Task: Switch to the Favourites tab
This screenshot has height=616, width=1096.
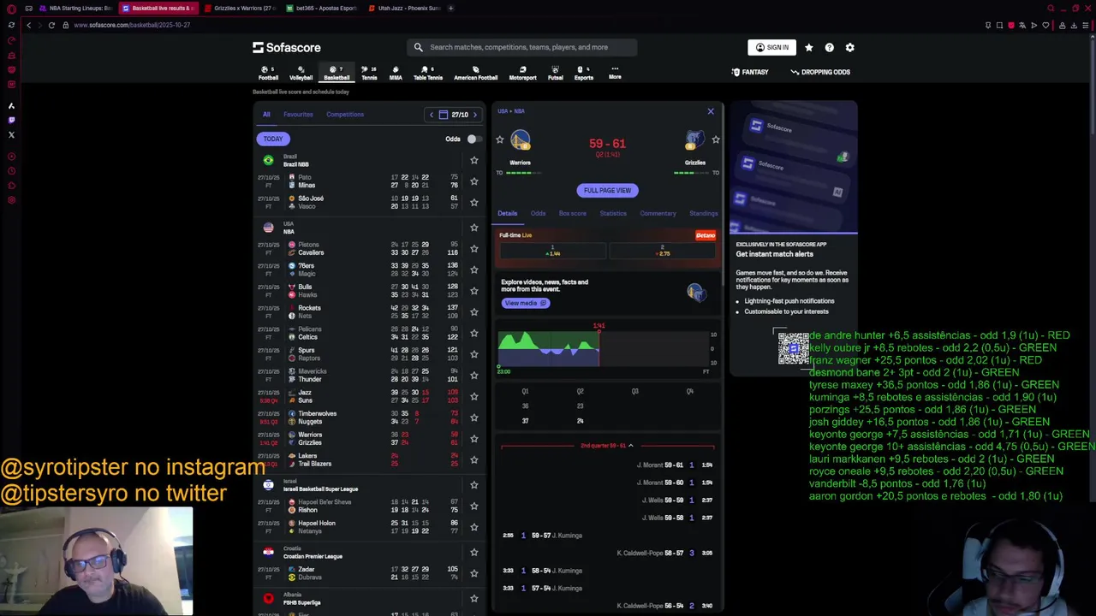Action: [298, 114]
